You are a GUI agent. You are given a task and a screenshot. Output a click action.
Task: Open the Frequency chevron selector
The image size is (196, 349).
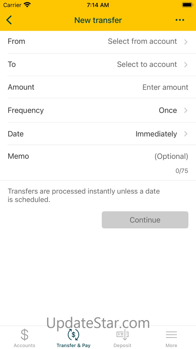(x=186, y=110)
